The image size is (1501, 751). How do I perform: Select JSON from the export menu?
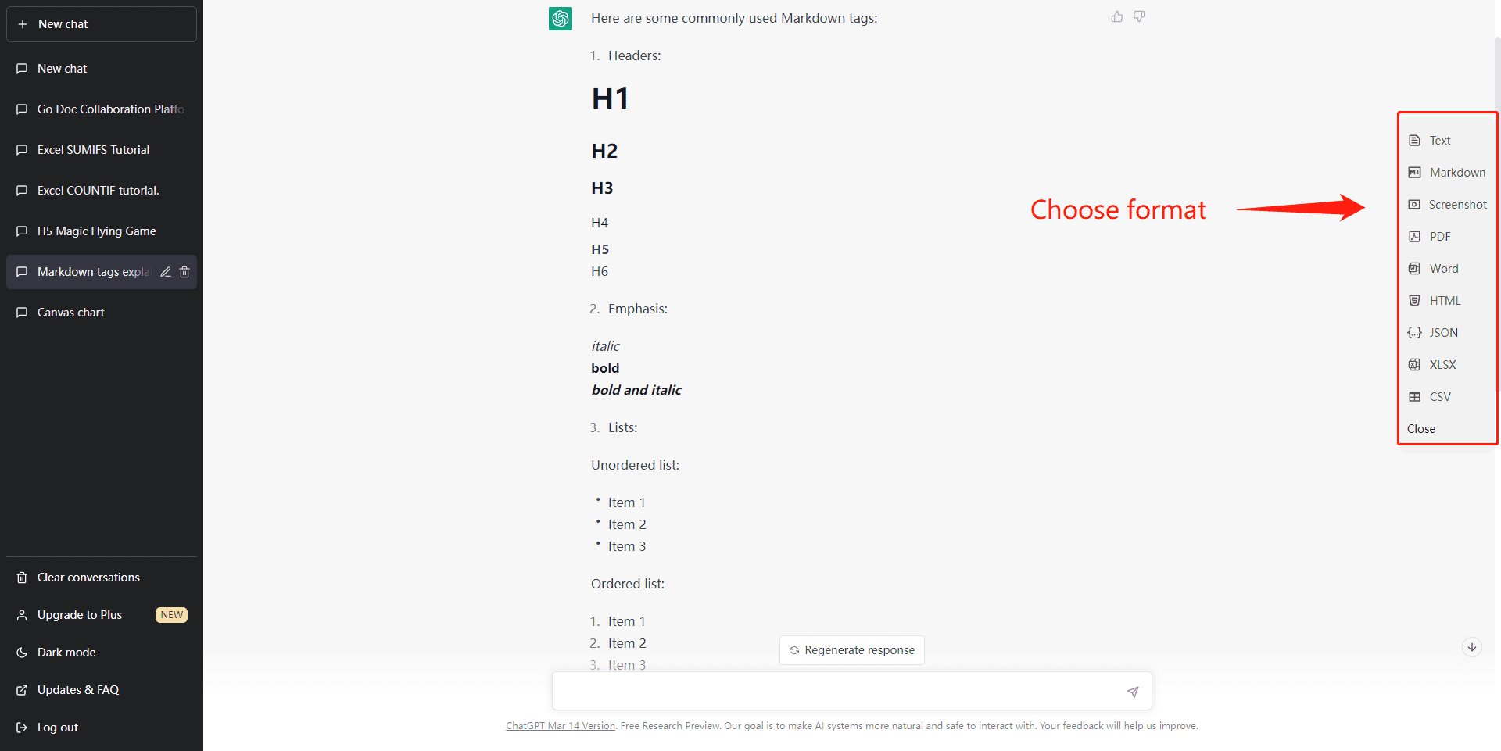coord(1442,332)
